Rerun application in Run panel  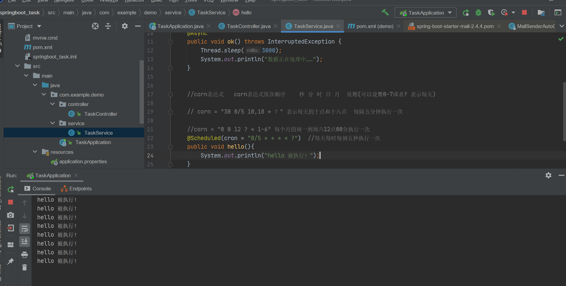point(11,189)
